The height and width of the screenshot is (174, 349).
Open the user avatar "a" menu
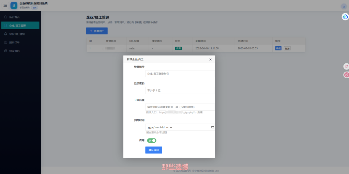pyautogui.click(x=344, y=7)
